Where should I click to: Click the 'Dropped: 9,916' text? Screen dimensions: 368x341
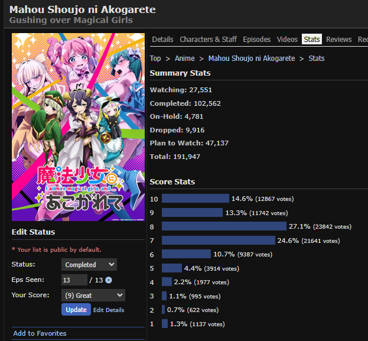pyautogui.click(x=177, y=130)
